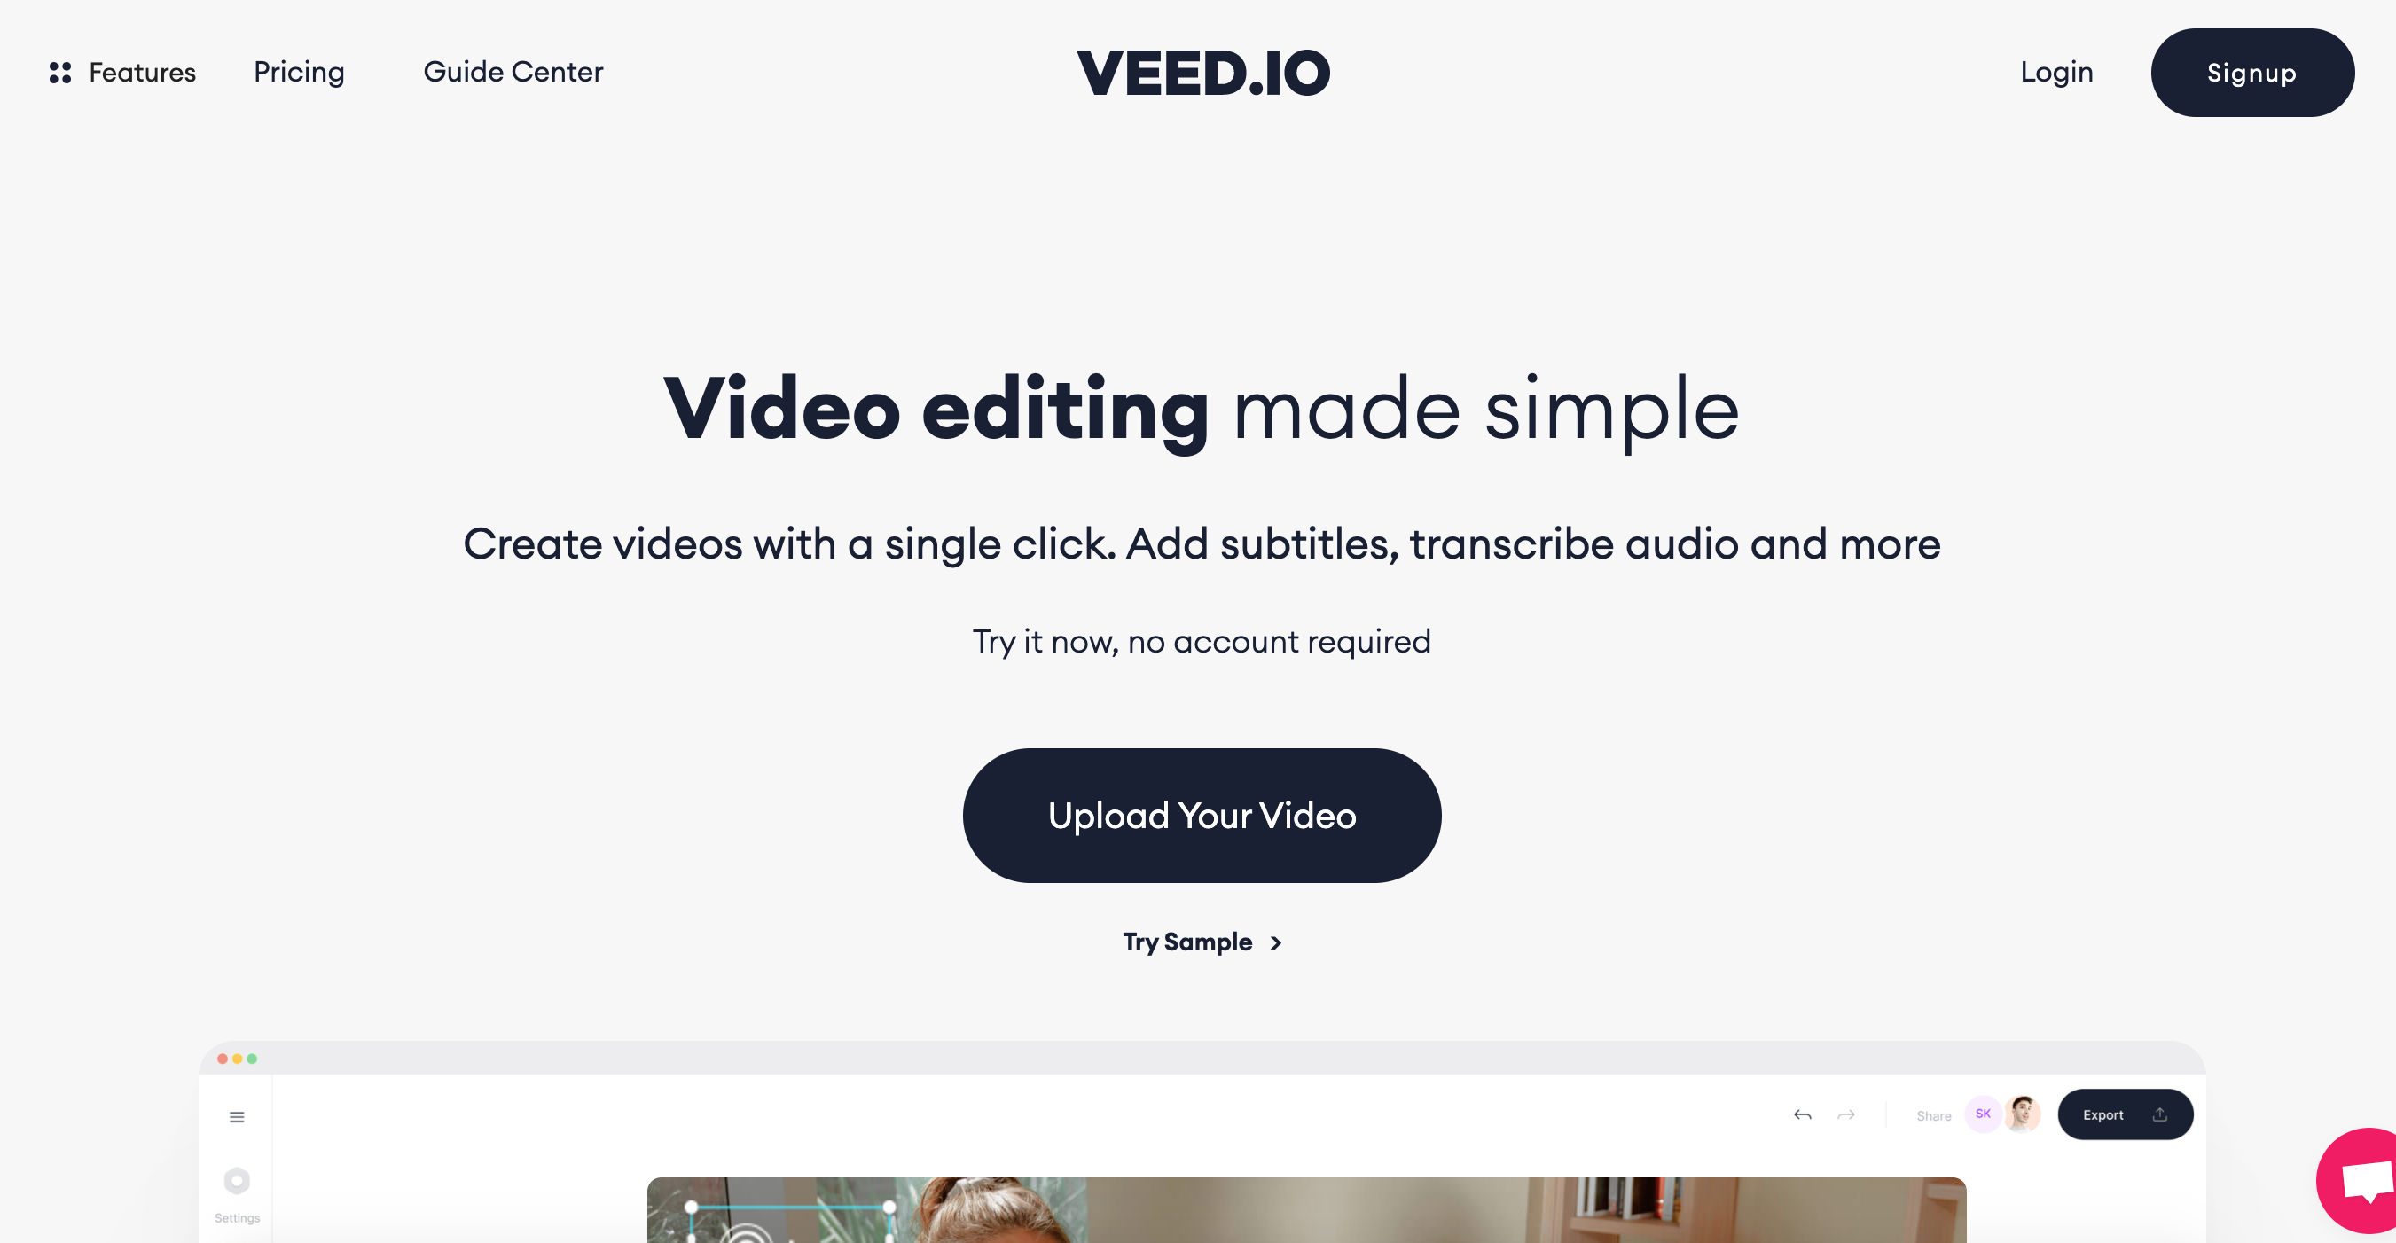This screenshot has width=2396, height=1243.
Task: Click the Pricing navigation link
Action: (x=300, y=71)
